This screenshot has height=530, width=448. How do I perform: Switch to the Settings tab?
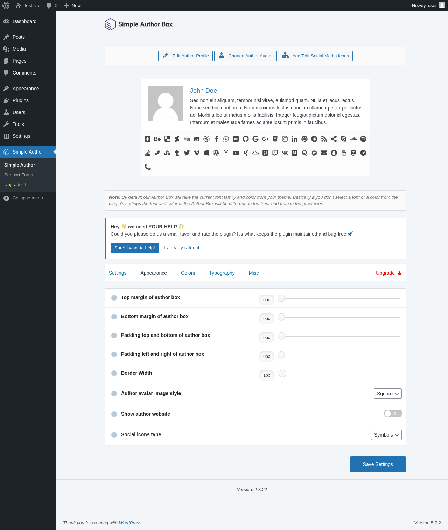click(118, 273)
